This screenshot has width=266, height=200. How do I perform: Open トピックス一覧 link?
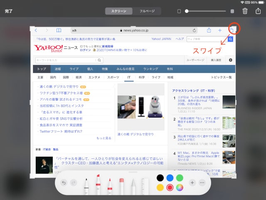click(221, 77)
